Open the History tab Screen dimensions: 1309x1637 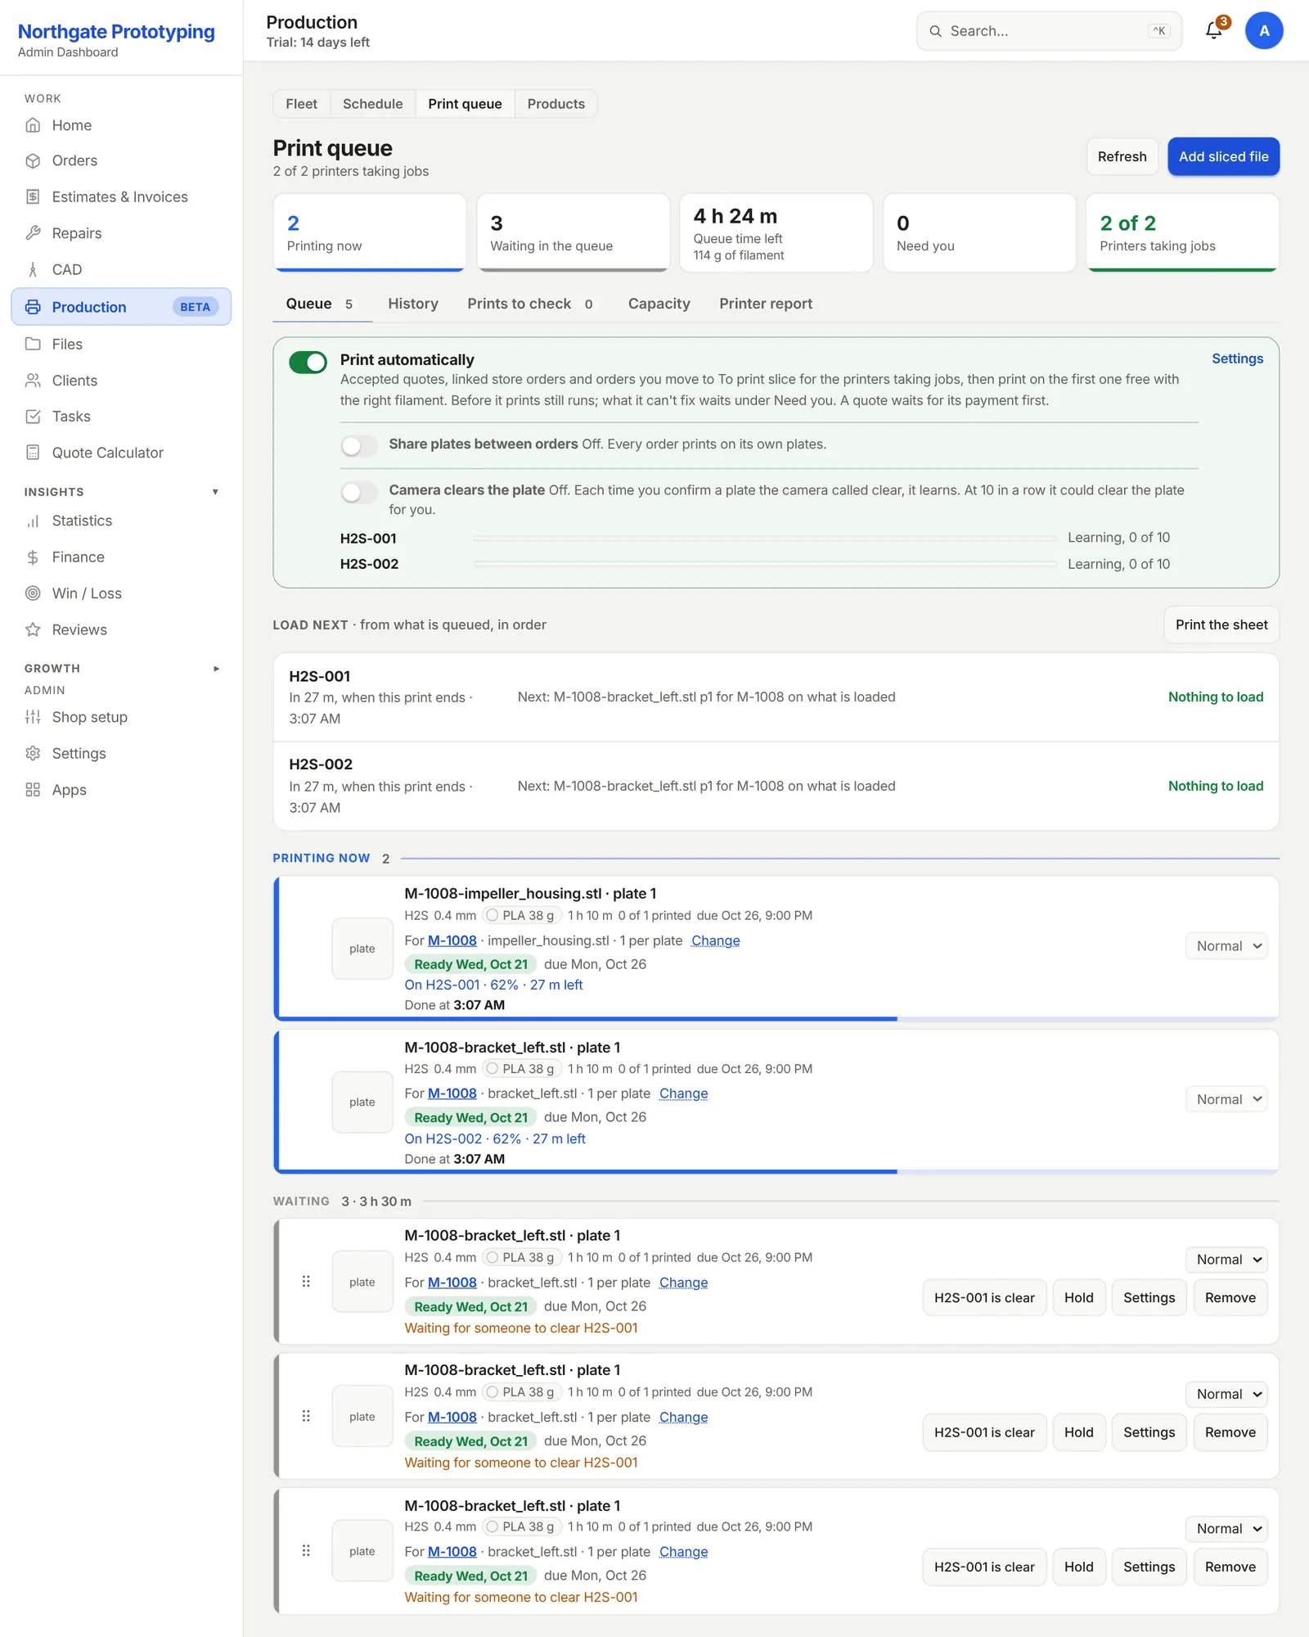click(x=412, y=304)
